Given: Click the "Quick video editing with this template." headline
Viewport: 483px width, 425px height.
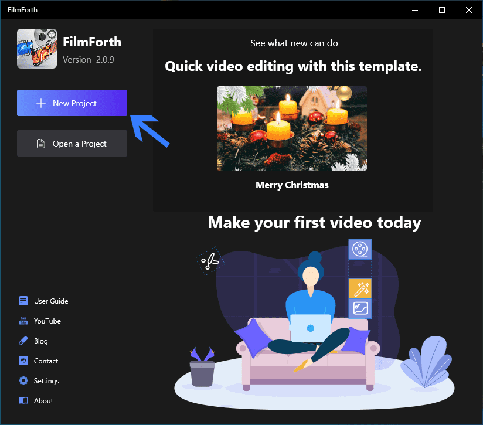Looking at the screenshot, I should pos(293,66).
